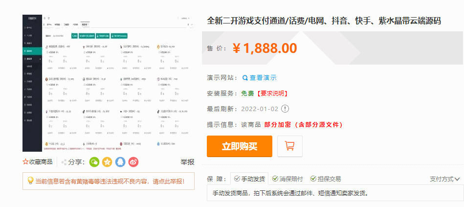This screenshot has width=464, height=207.
Task: Open the 【要求说明】 install requirements link
Action: click(272, 93)
